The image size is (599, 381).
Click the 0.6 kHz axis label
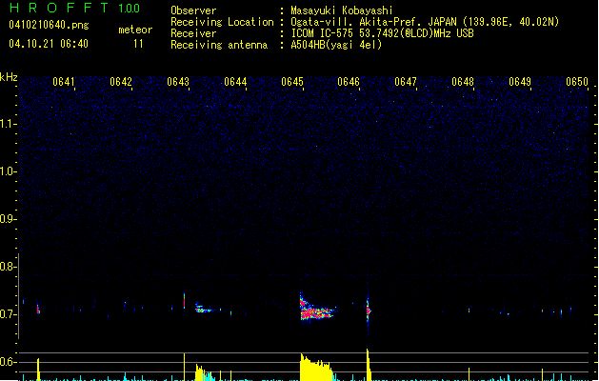point(8,362)
